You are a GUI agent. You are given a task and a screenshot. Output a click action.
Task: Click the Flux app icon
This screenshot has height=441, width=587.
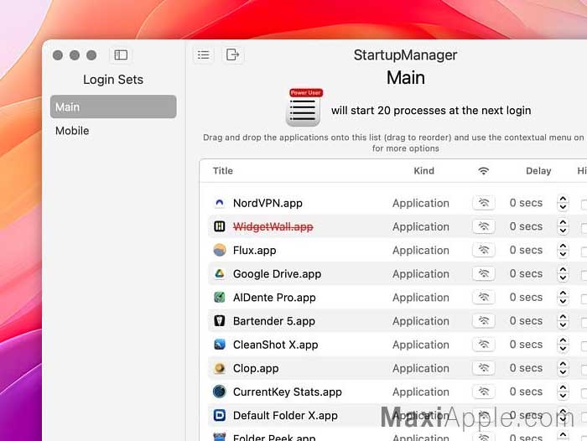pos(220,250)
